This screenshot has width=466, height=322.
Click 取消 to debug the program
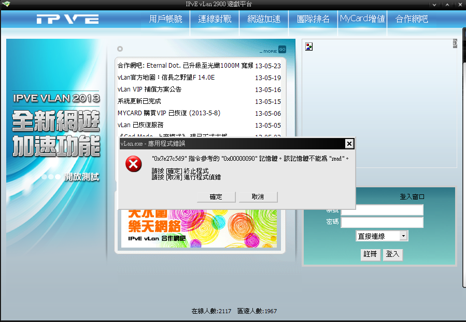[258, 197]
